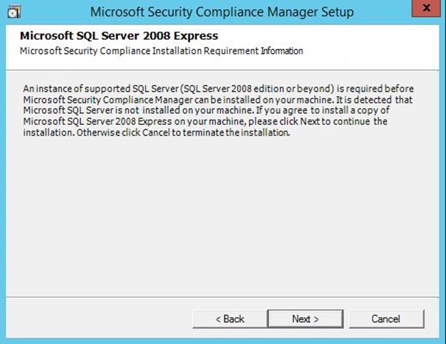Go to the next step with Next >
The width and height of the screenshot is (446, 344).
tap(306, 319)
